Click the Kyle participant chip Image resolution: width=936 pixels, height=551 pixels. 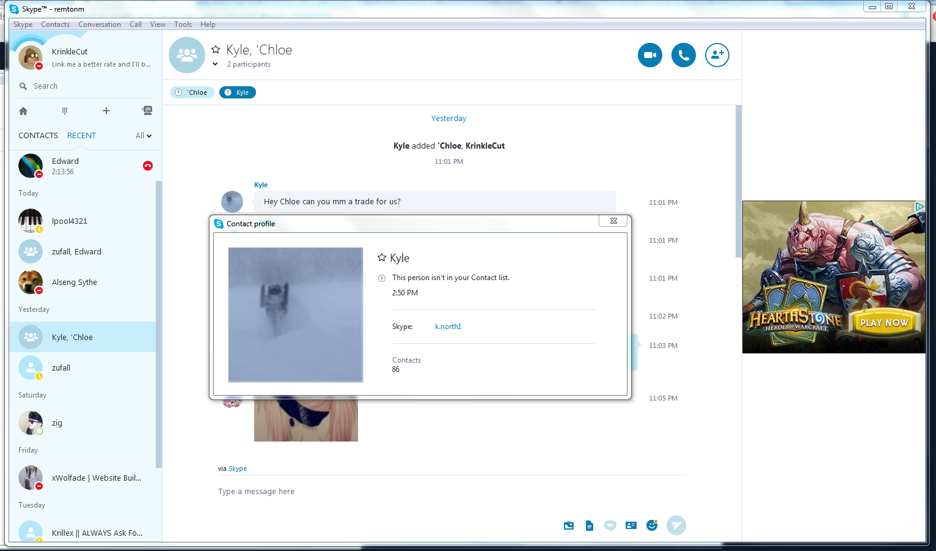[x=238, y=92]
